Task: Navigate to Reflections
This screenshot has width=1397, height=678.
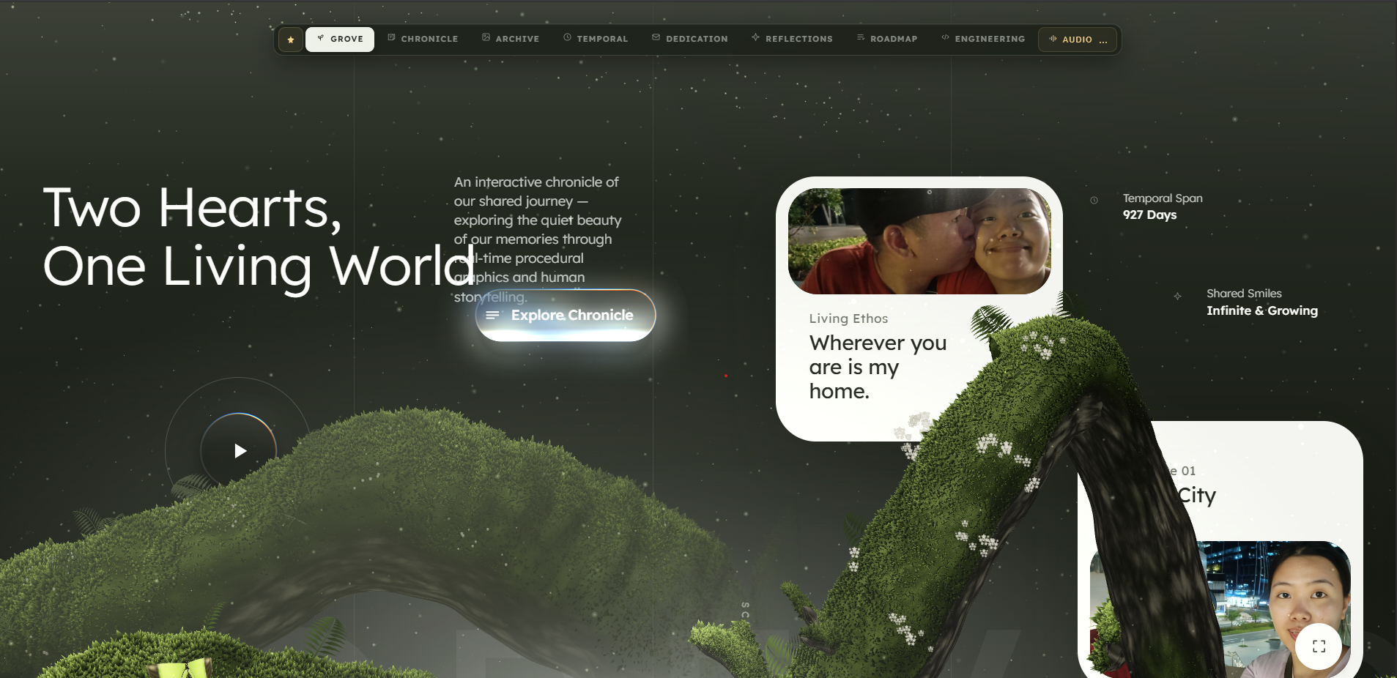Action: 792,39
